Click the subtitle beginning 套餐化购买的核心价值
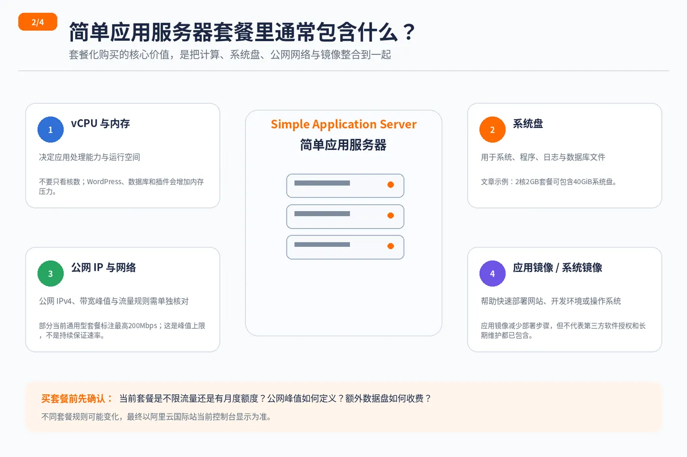Viewport: 687px width, 457px height. pyautogui.click(x=230, y=55)
